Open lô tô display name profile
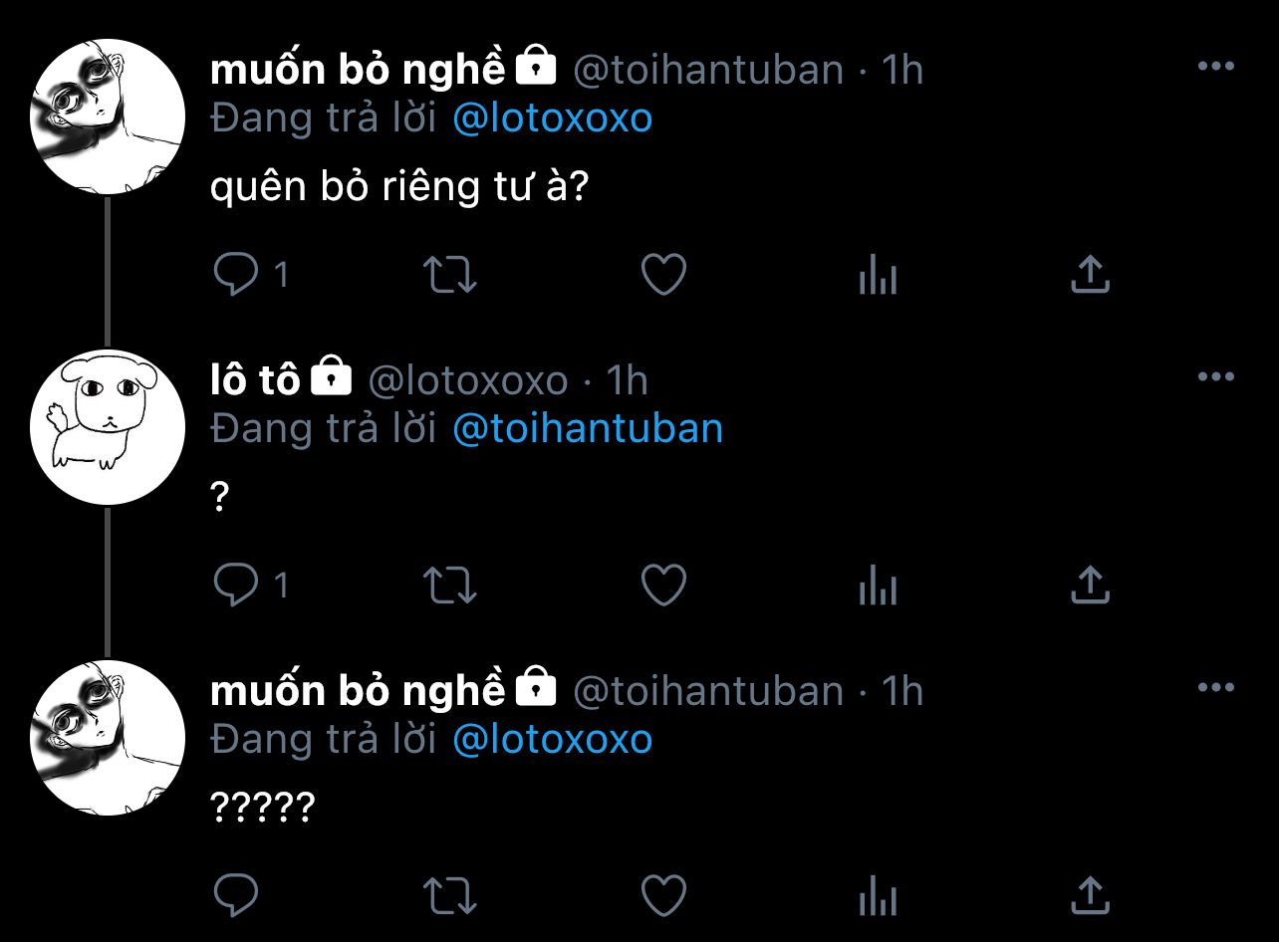Viewport: 1279px width, 942px height. (x=255, y=379)
